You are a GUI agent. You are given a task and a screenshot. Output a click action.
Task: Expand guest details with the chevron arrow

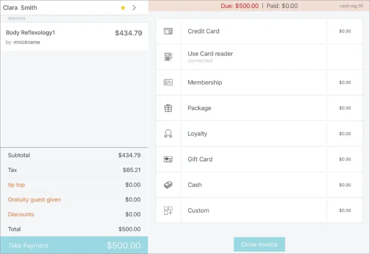click(x=134, y=8)
